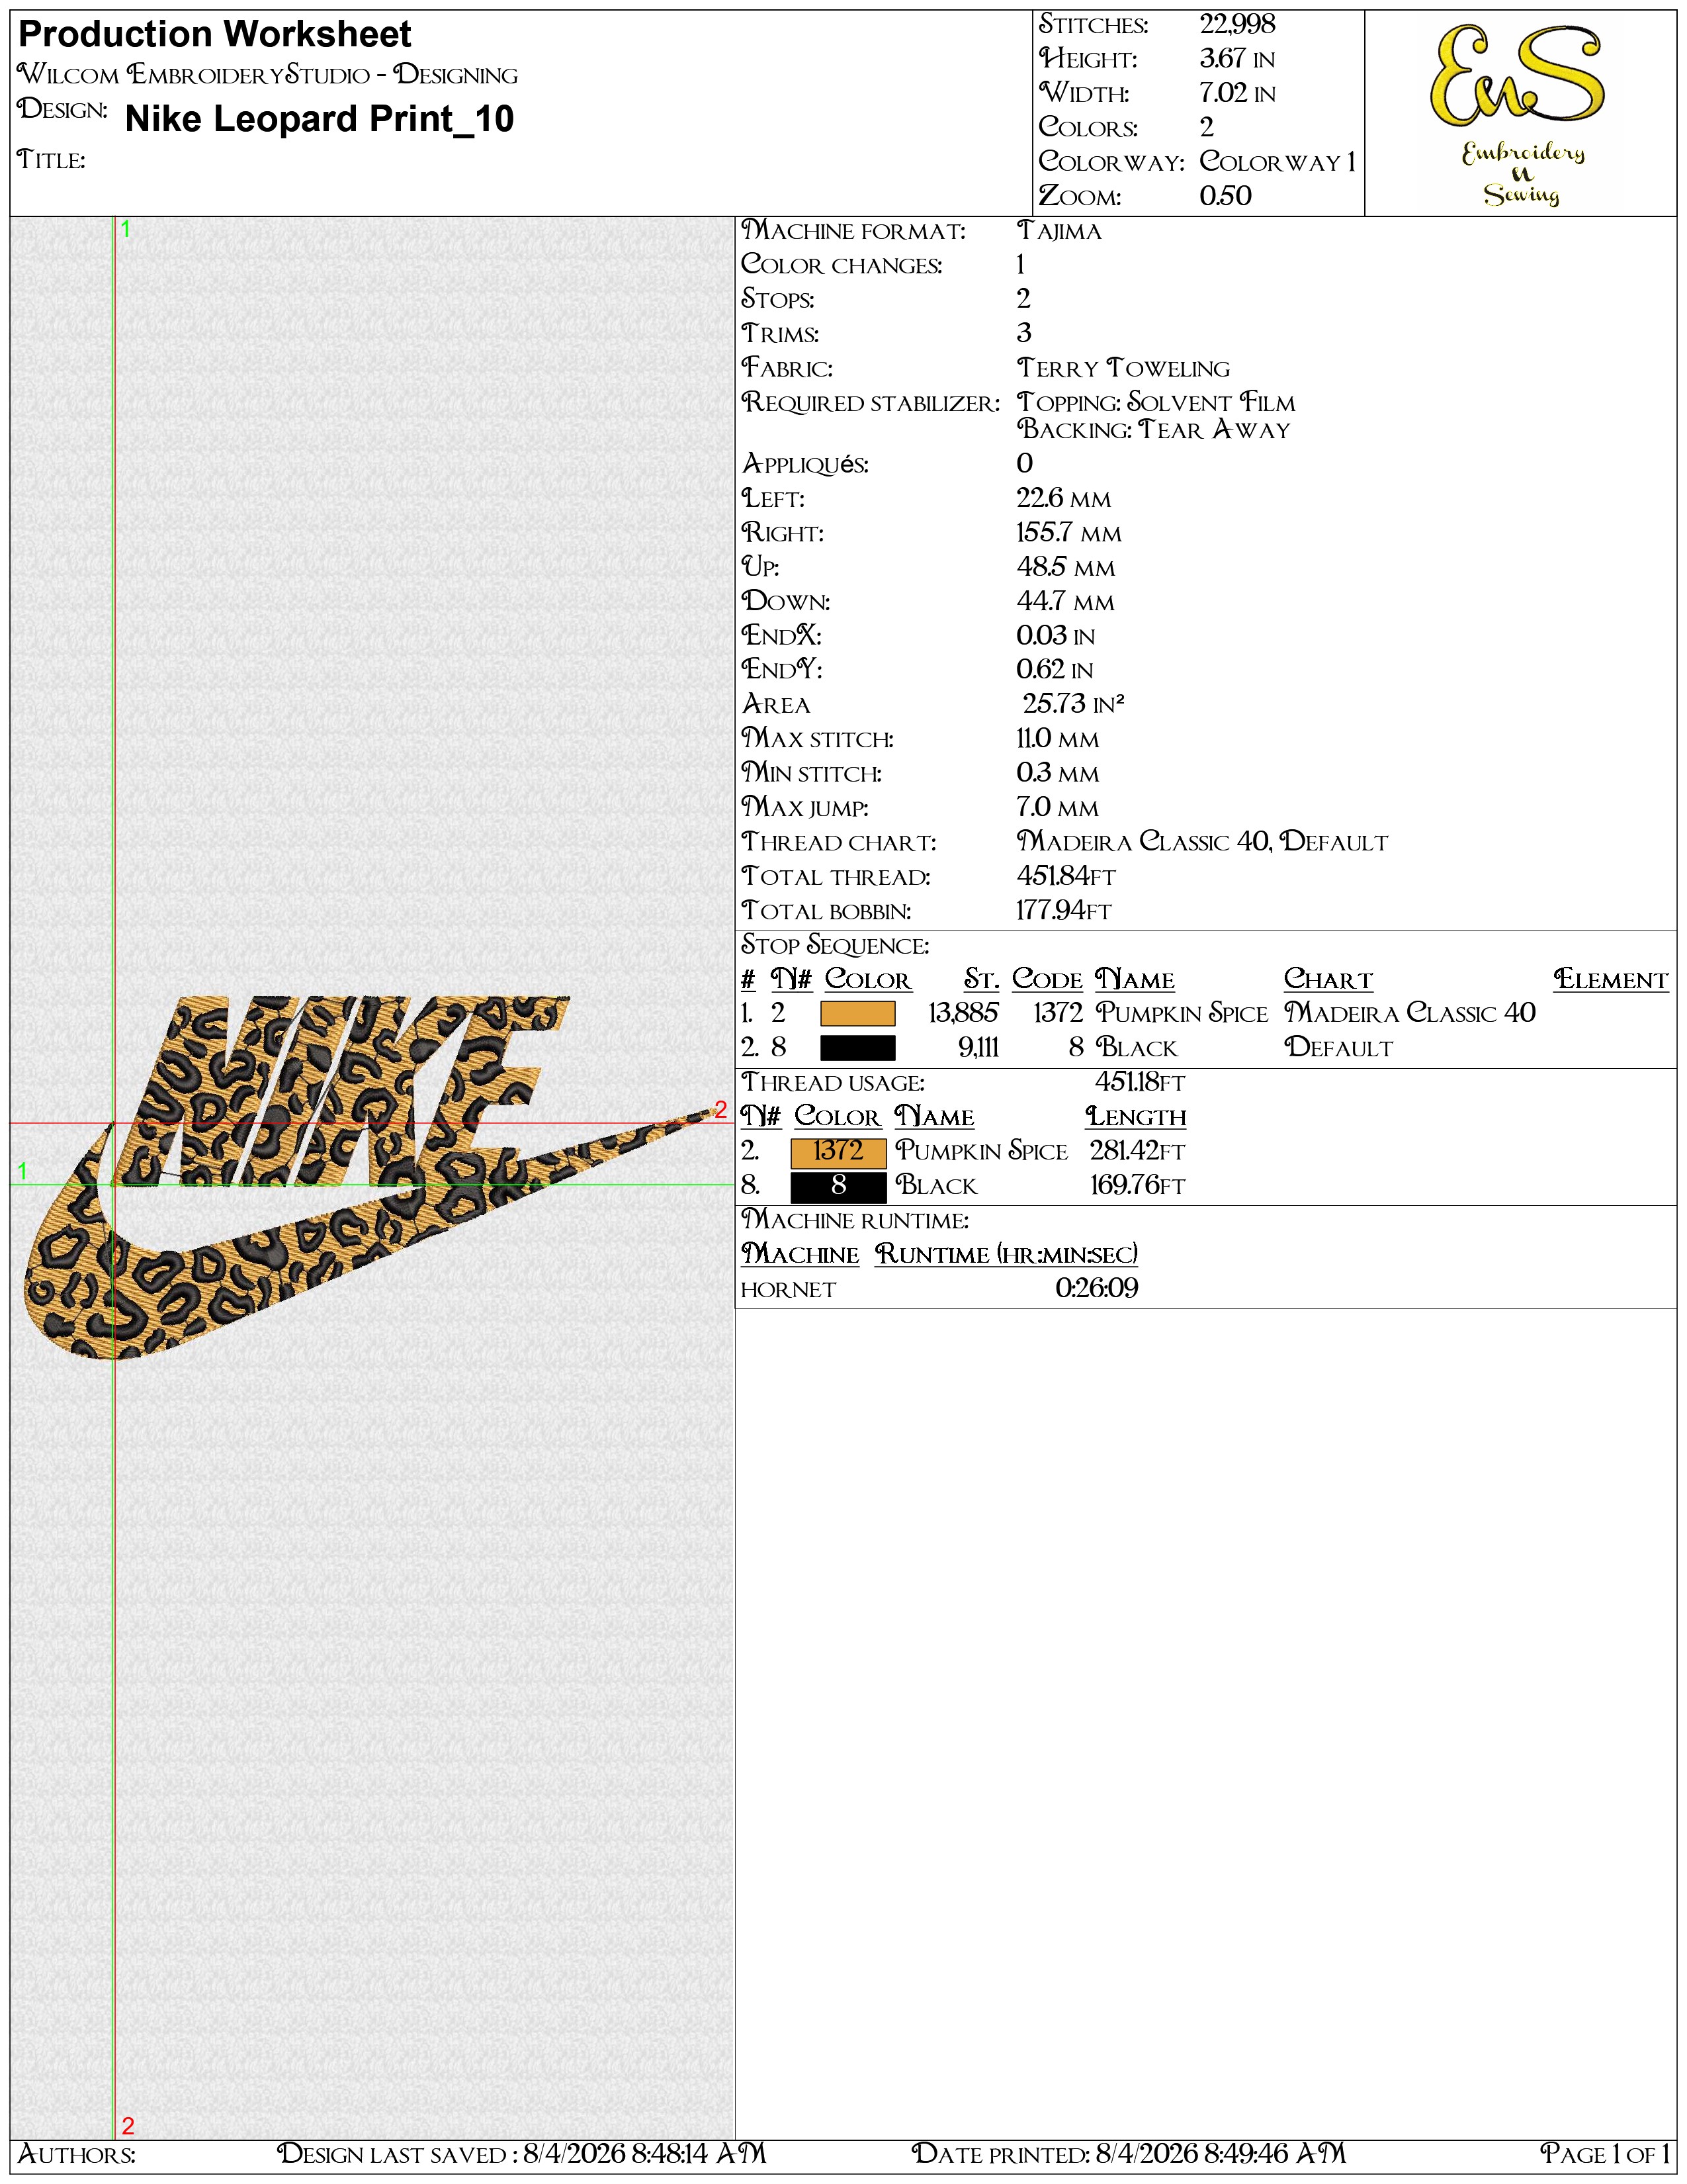1687x2184 pixels.
Task: Click the fabric value Terry Toweling
Action: point(1123,368)
